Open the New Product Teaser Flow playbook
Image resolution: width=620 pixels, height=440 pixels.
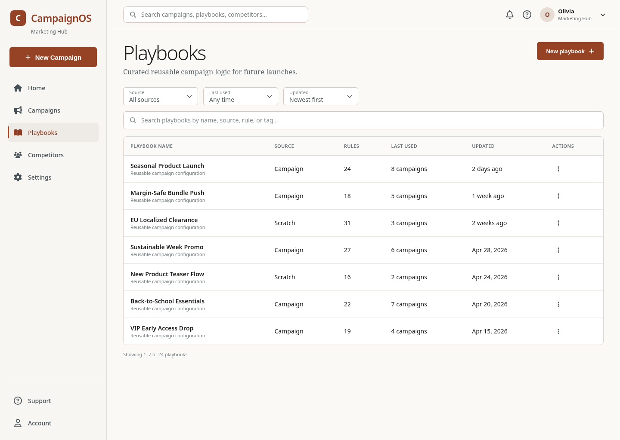[167, 274]
